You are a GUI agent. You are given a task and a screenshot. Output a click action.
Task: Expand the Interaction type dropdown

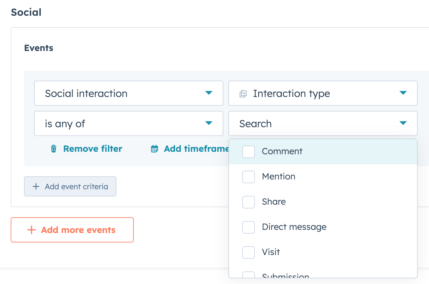pos(323,93)
